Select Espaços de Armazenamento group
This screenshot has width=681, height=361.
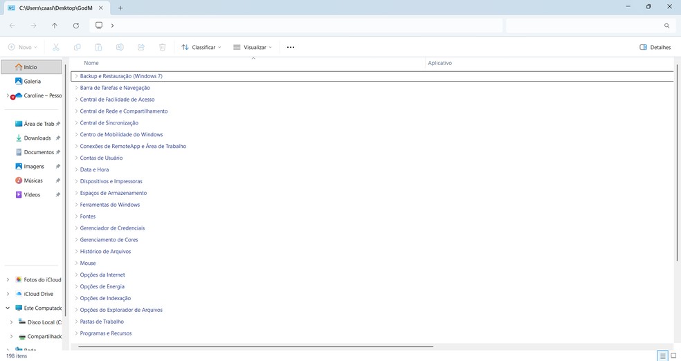[x=113, y=193]
